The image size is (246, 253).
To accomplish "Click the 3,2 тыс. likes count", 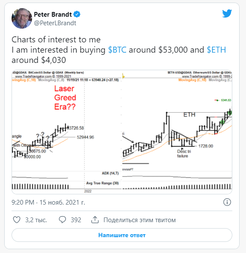I will [x=36, y=220].
